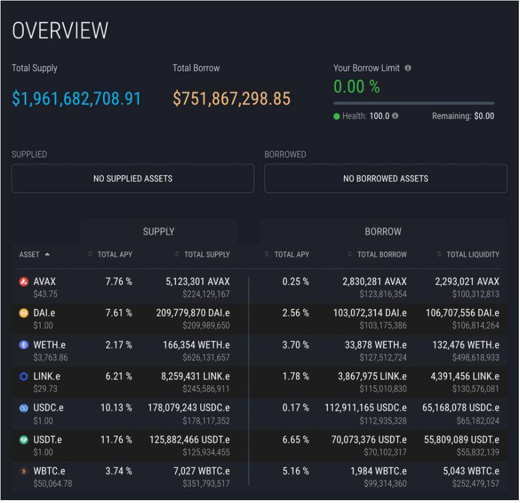Sort by Total Supply column
Image resolution: width=520 pixels, height=503 pixels.
pos(202,254)
